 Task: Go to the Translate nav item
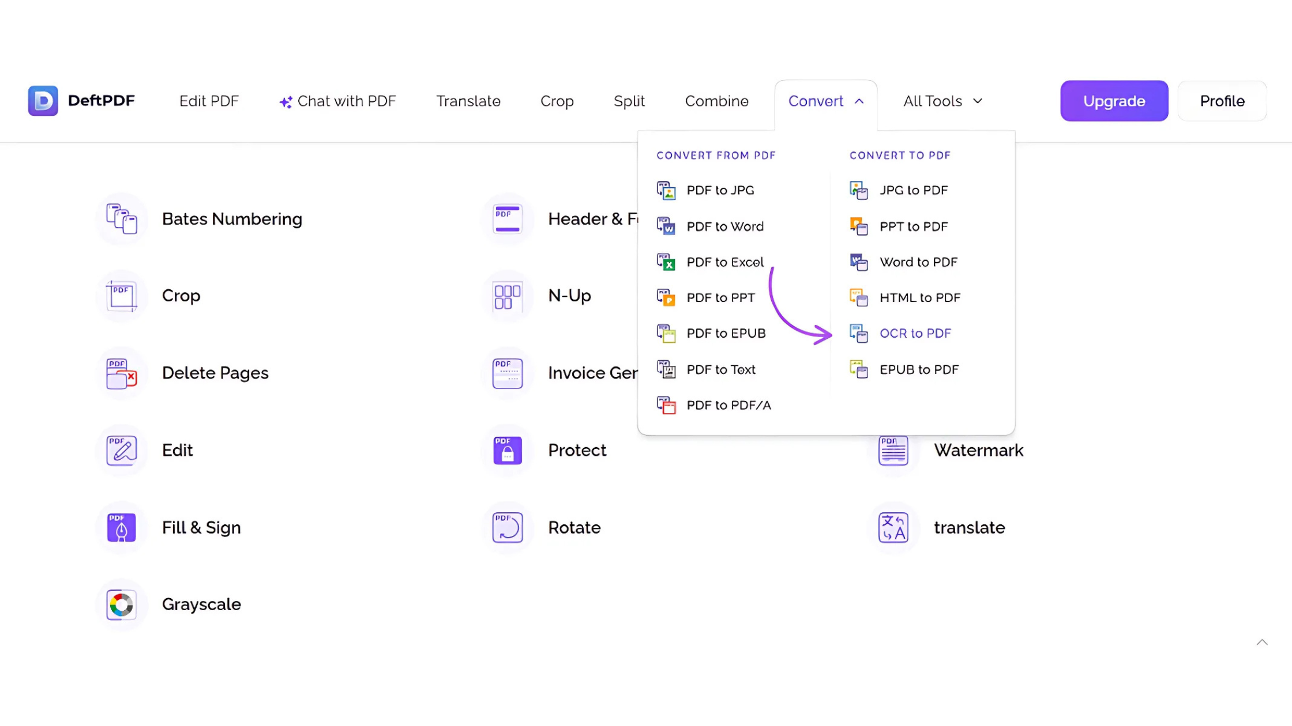click(x=468, y=101)
